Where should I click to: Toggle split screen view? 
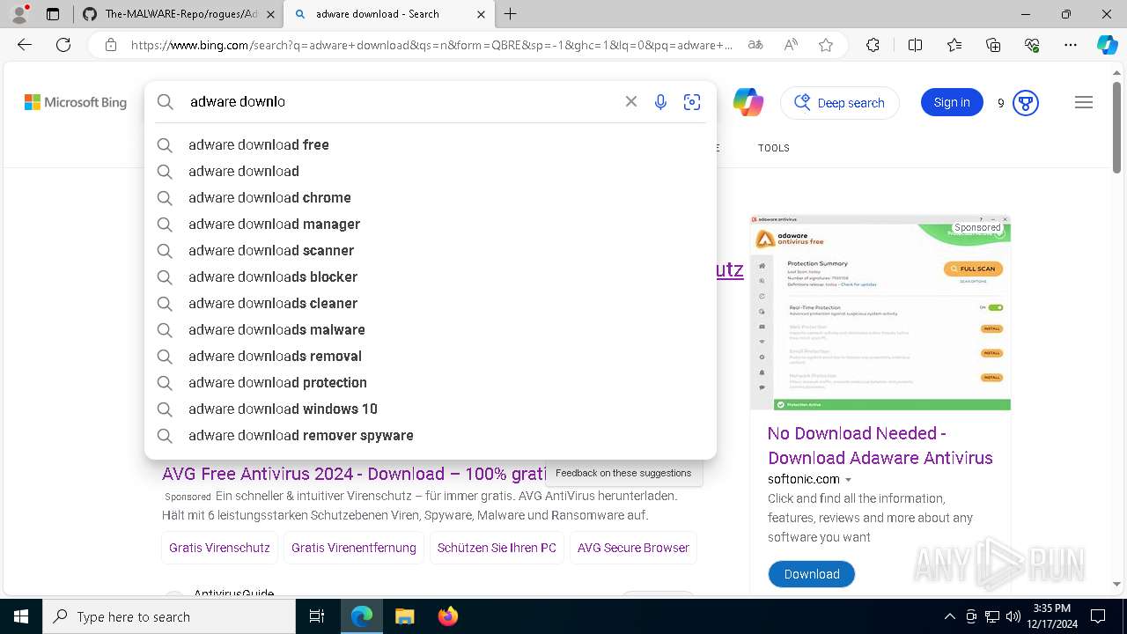(x=915, y=45)
